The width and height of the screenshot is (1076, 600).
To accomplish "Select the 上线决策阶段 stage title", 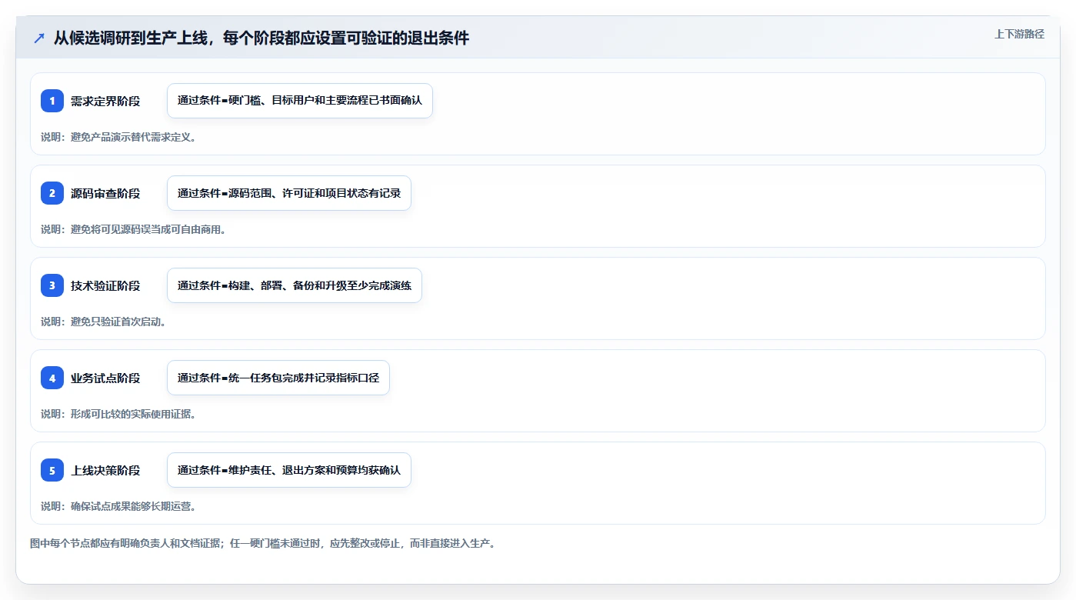I will click(105, 470).
